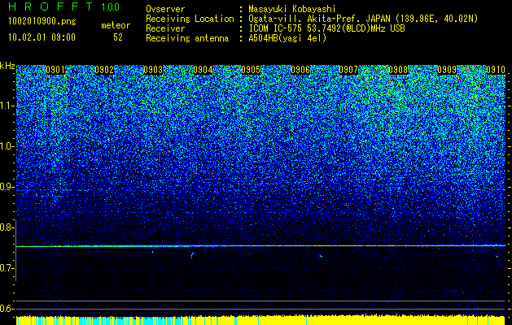Select the filename 1002010900.png

[x=42, y=22]
